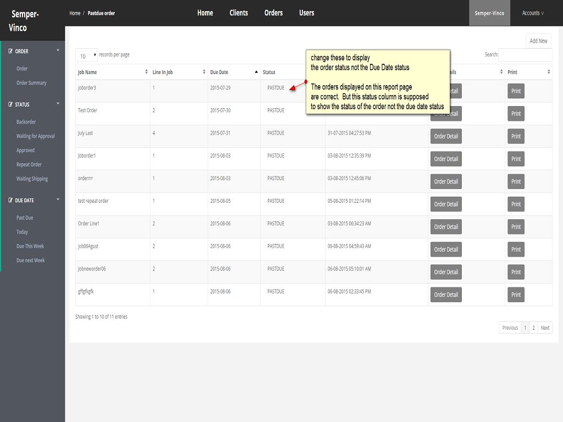Image resolution: width=563 pixels, height=422 pixels.
Task: Click Order Detail for job06Agust
Action: 446,249
